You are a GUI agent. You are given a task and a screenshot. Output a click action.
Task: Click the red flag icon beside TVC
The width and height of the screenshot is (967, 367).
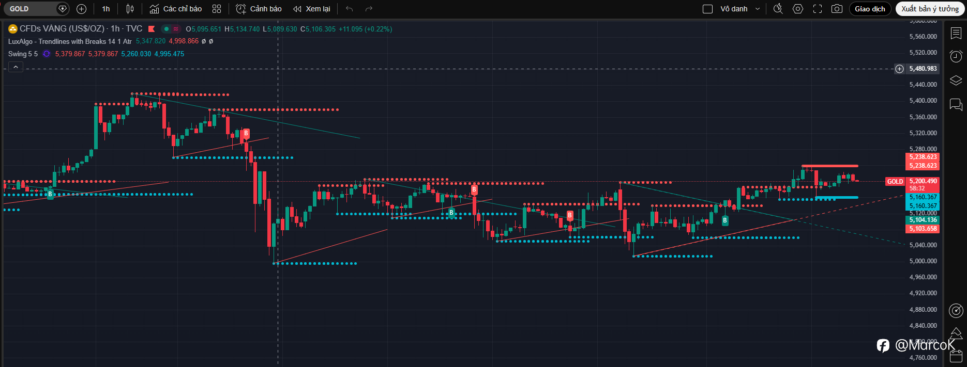pos(152,29)
